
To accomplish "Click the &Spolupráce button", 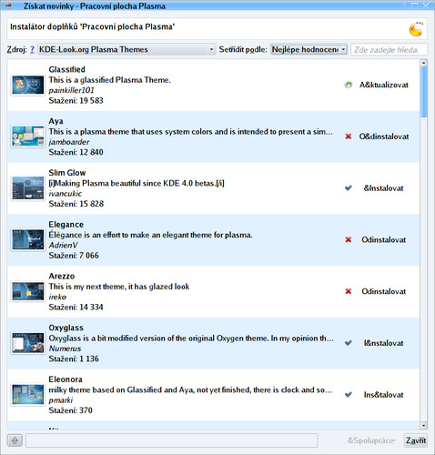I will pyautogui.click(x=371, y=440).
